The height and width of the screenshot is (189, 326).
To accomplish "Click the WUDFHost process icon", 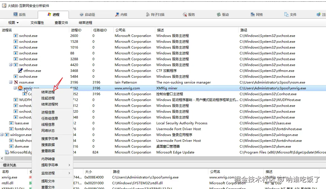I will tap(16, 100).
